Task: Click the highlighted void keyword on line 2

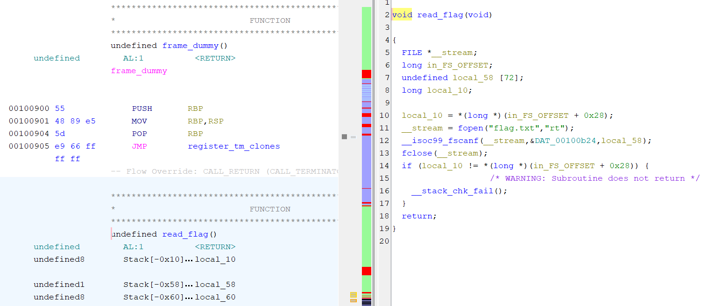Action: tap(402, 14)
